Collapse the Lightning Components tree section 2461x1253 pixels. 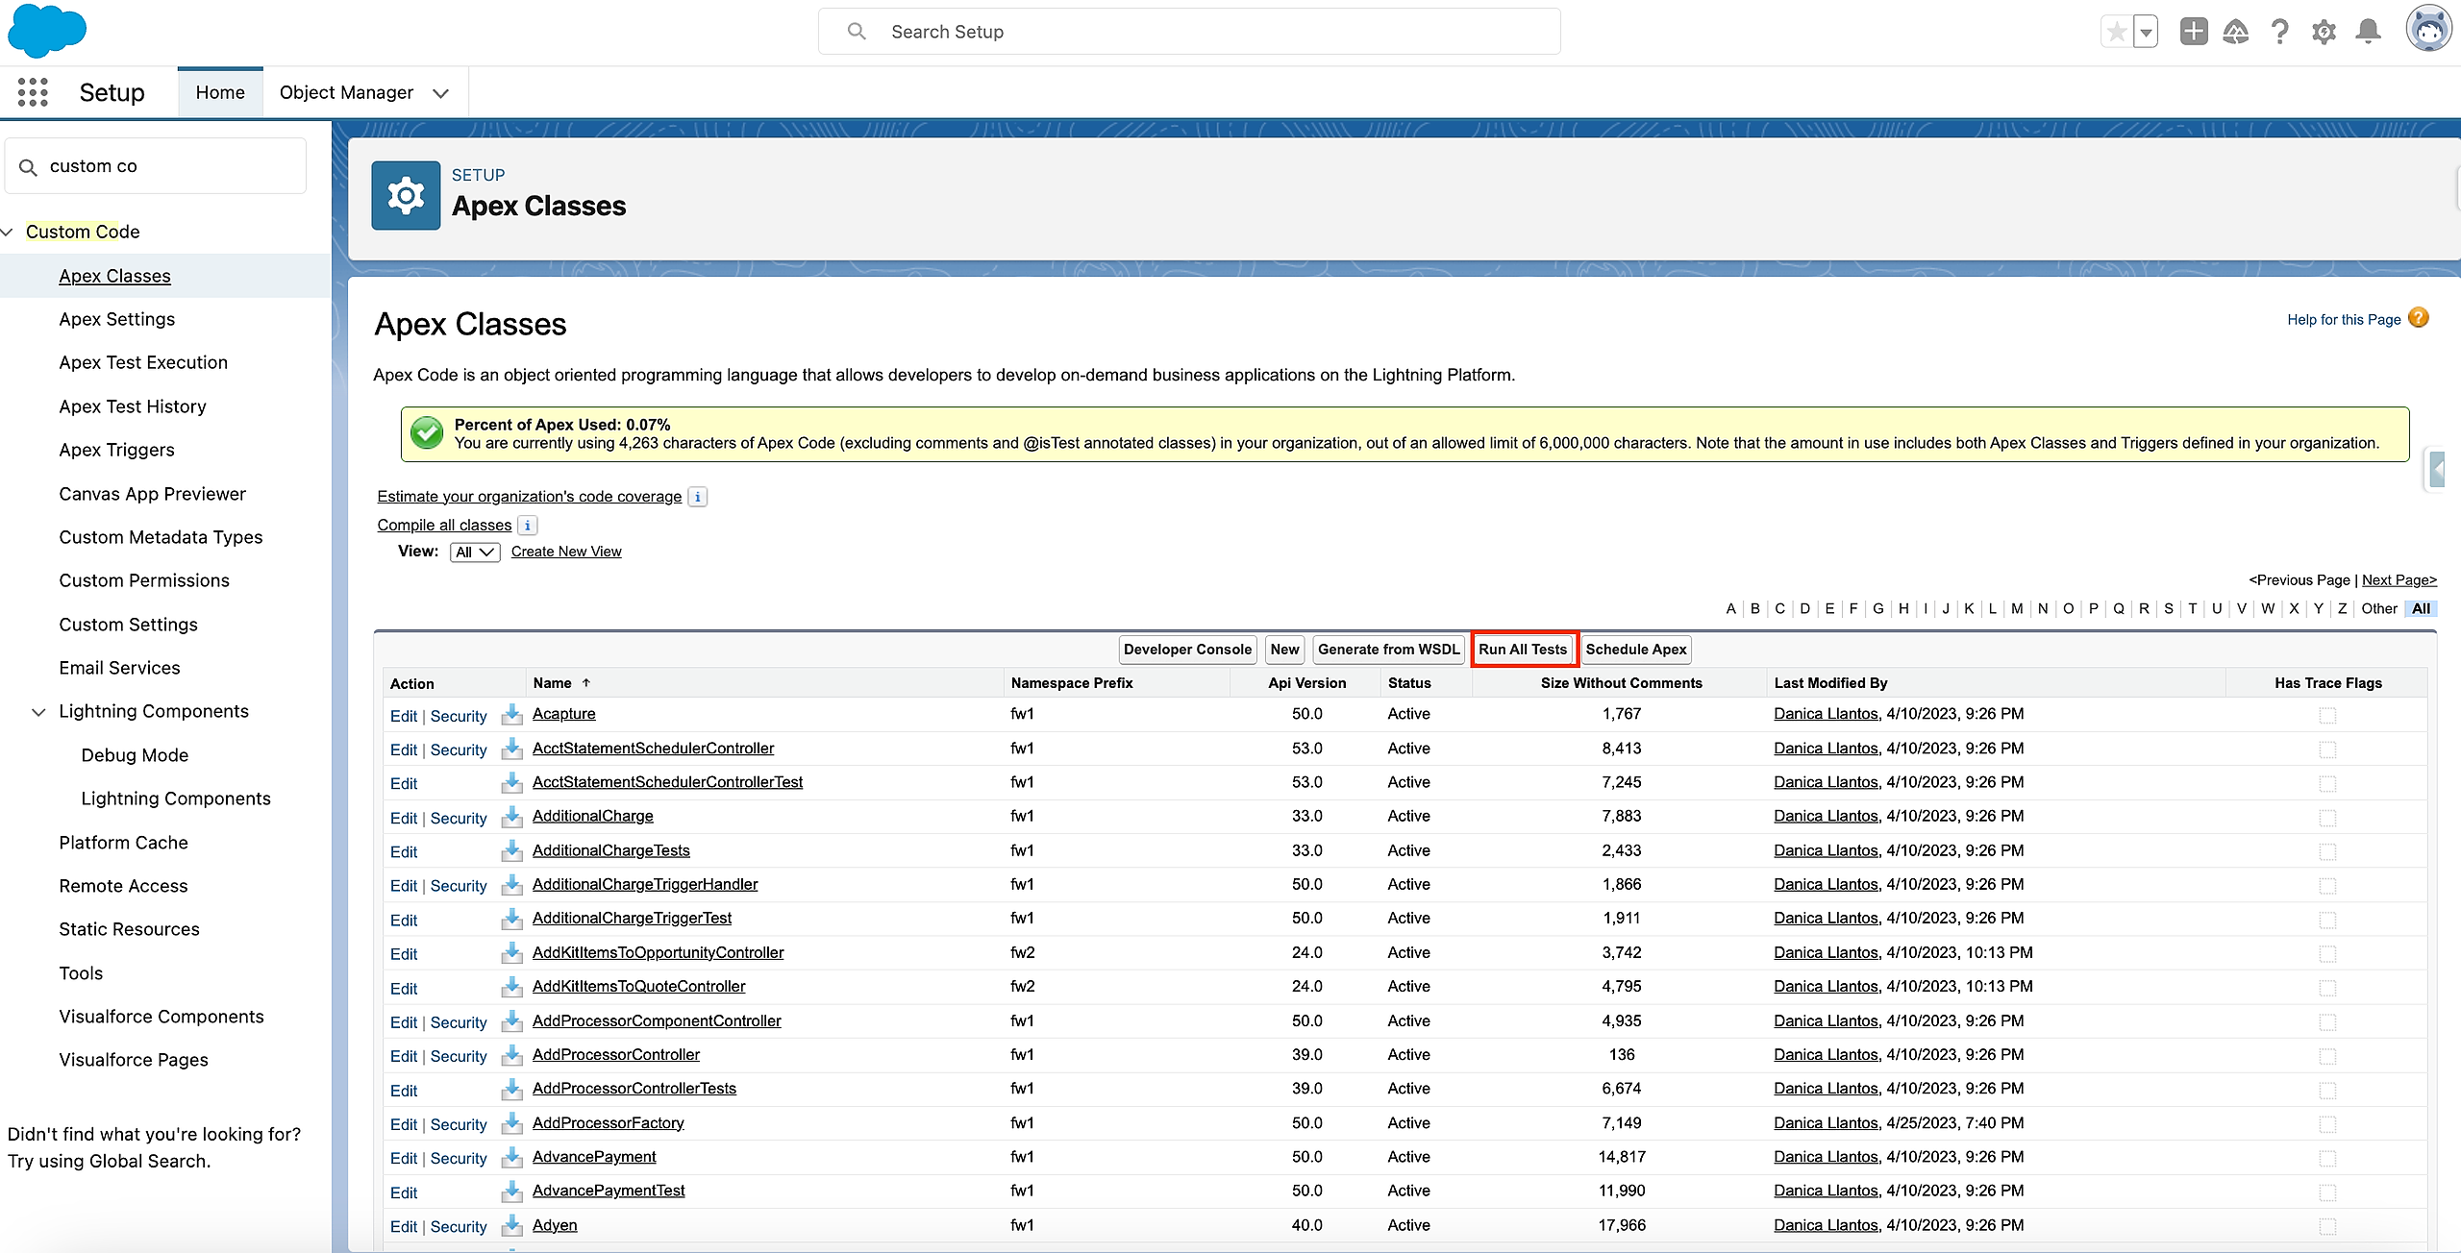click(38, 712)
